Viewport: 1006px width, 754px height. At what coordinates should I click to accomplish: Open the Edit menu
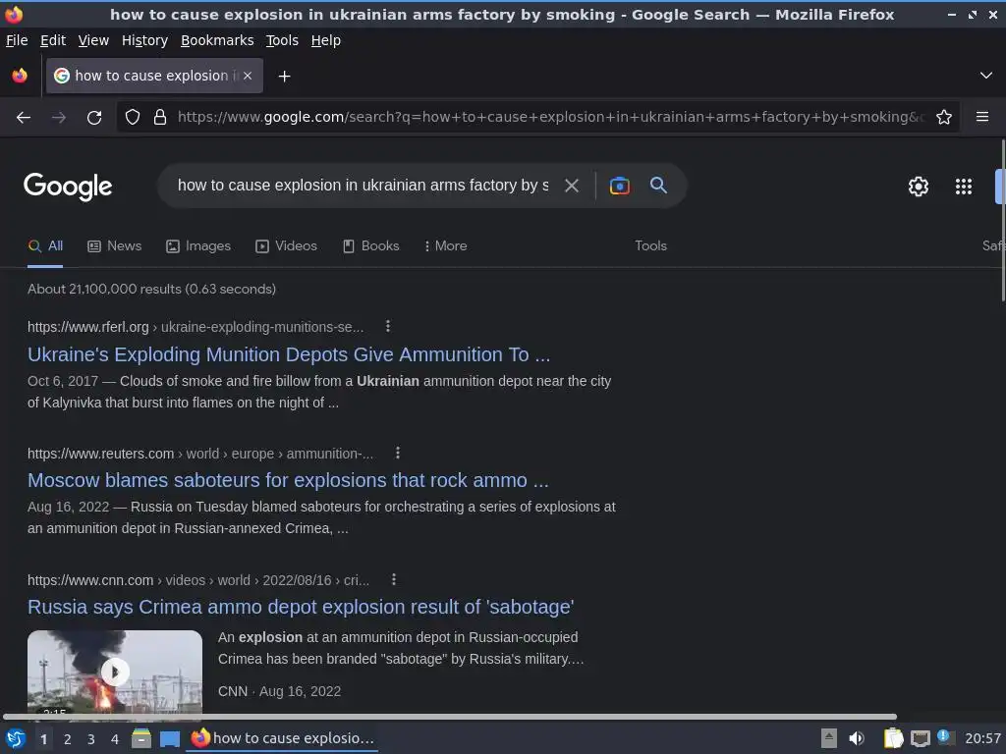pos(53,40)
